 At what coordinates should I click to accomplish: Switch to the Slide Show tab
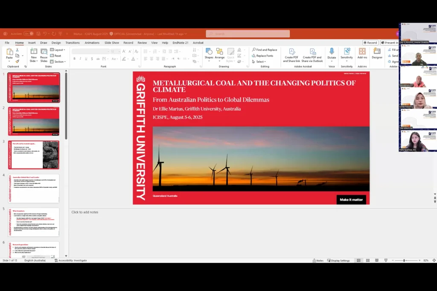point(112,43)
